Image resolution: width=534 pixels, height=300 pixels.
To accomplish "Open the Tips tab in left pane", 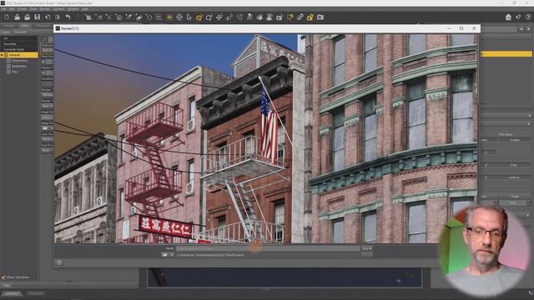I will [7, 285].
